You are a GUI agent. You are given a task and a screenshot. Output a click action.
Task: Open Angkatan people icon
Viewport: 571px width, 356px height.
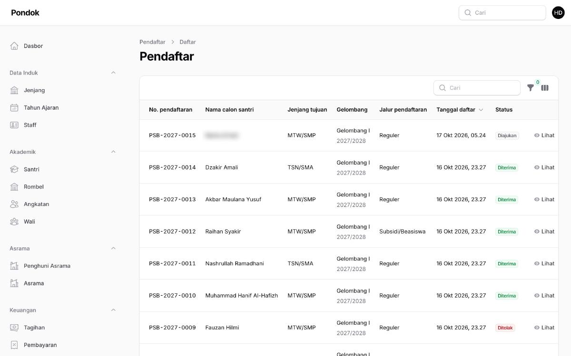tap(14, 204)
